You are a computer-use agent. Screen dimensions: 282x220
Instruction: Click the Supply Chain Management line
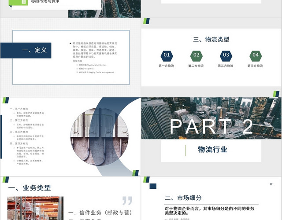pyautogui.click(x=95, y=72)
